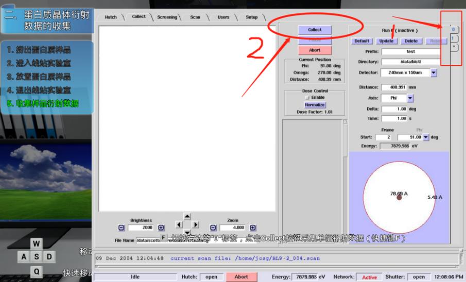Click the asterisk new run tab
The image size is (466, 282).
(x=453, y=47)
